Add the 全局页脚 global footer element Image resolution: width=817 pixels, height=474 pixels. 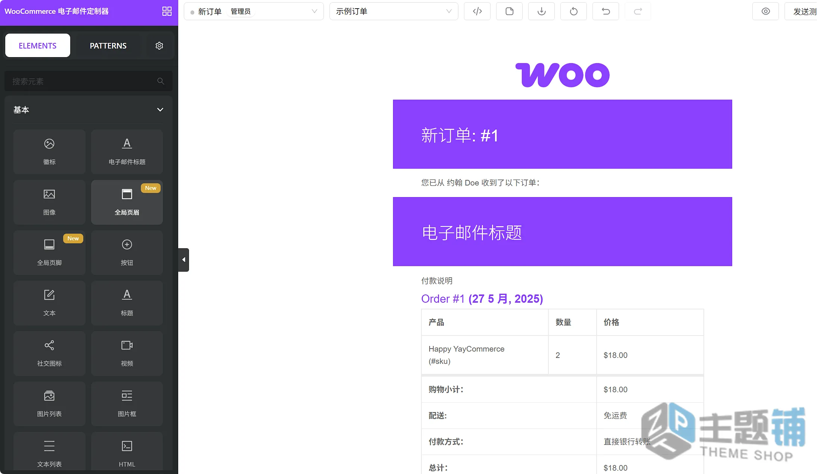click(49, 252)
